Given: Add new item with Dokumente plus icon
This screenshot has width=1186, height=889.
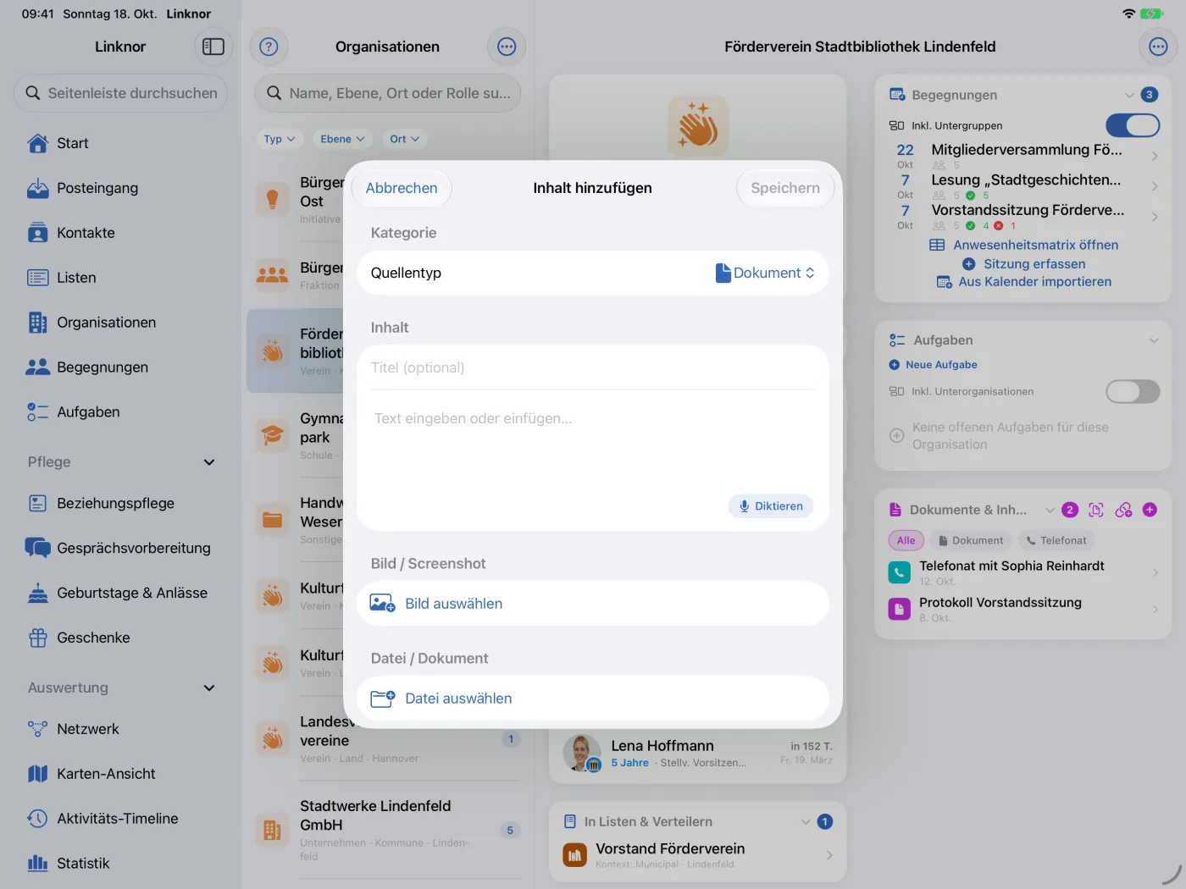Looking at the screenshot, I should 1150,510.
